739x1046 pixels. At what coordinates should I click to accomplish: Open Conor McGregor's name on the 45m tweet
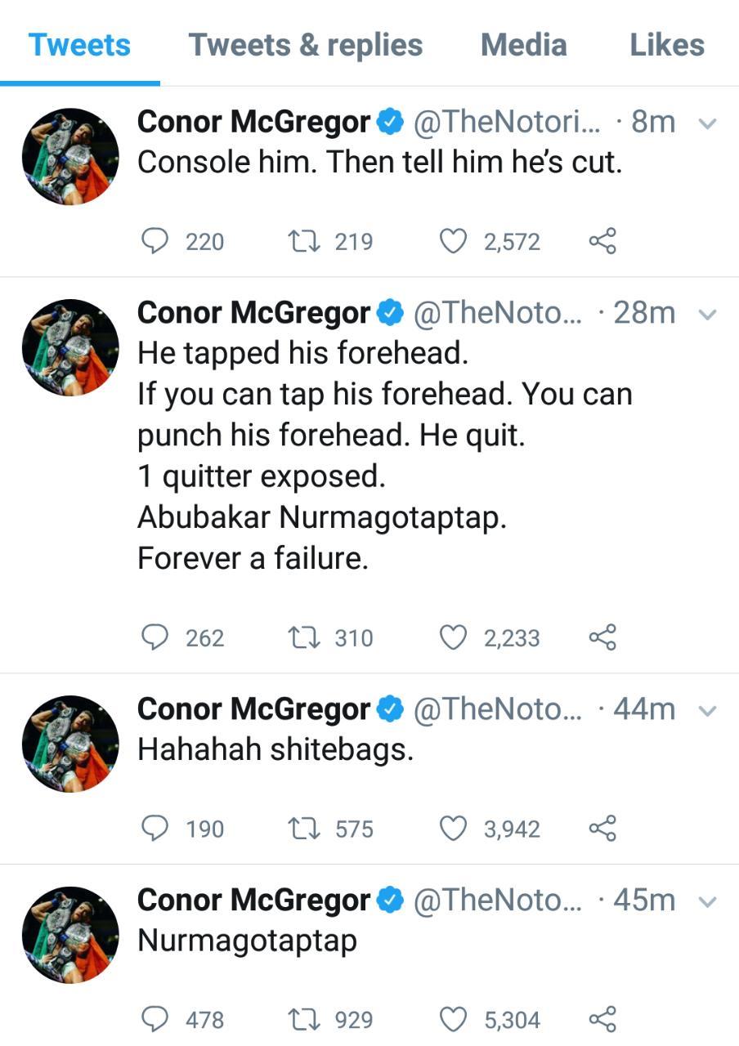253,901
